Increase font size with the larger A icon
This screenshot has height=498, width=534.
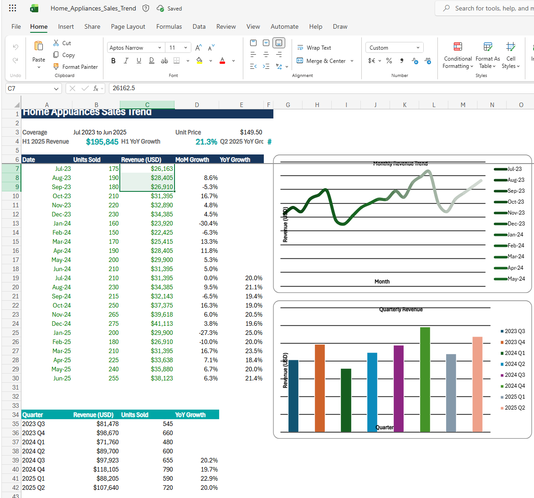(x=199, y=48)
